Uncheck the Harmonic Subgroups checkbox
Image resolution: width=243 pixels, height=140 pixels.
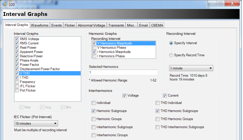coord(94,111)
